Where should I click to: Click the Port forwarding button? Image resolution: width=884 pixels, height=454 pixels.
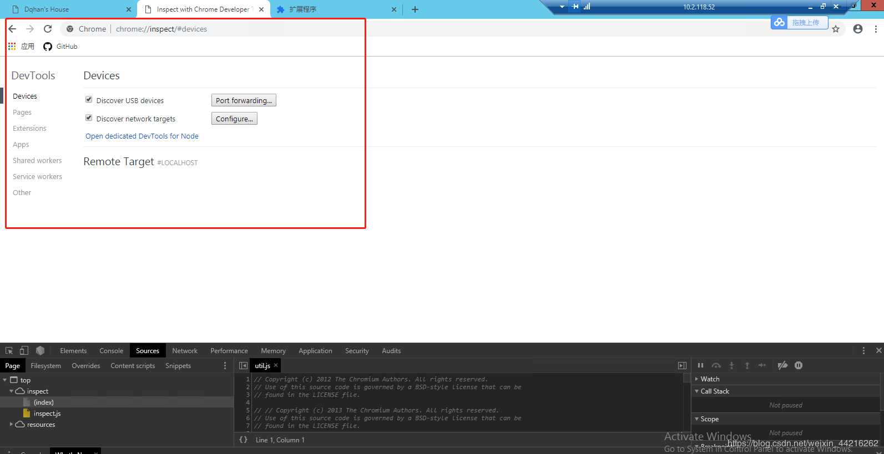[244, 100]
